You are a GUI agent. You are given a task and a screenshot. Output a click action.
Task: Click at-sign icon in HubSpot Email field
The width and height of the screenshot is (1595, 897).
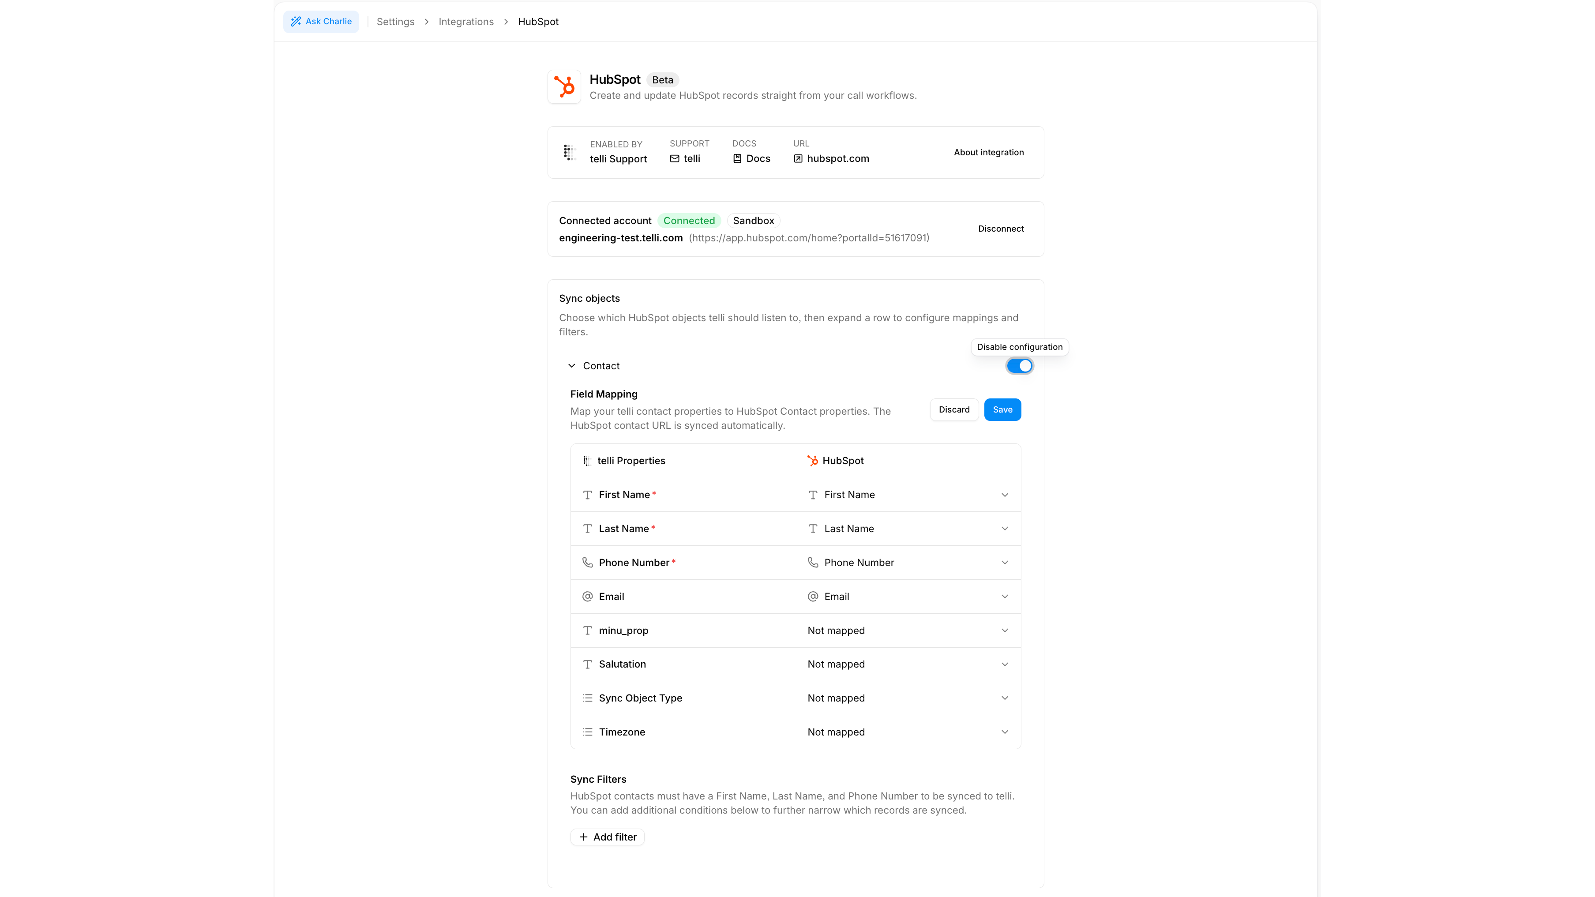(813, 597)
